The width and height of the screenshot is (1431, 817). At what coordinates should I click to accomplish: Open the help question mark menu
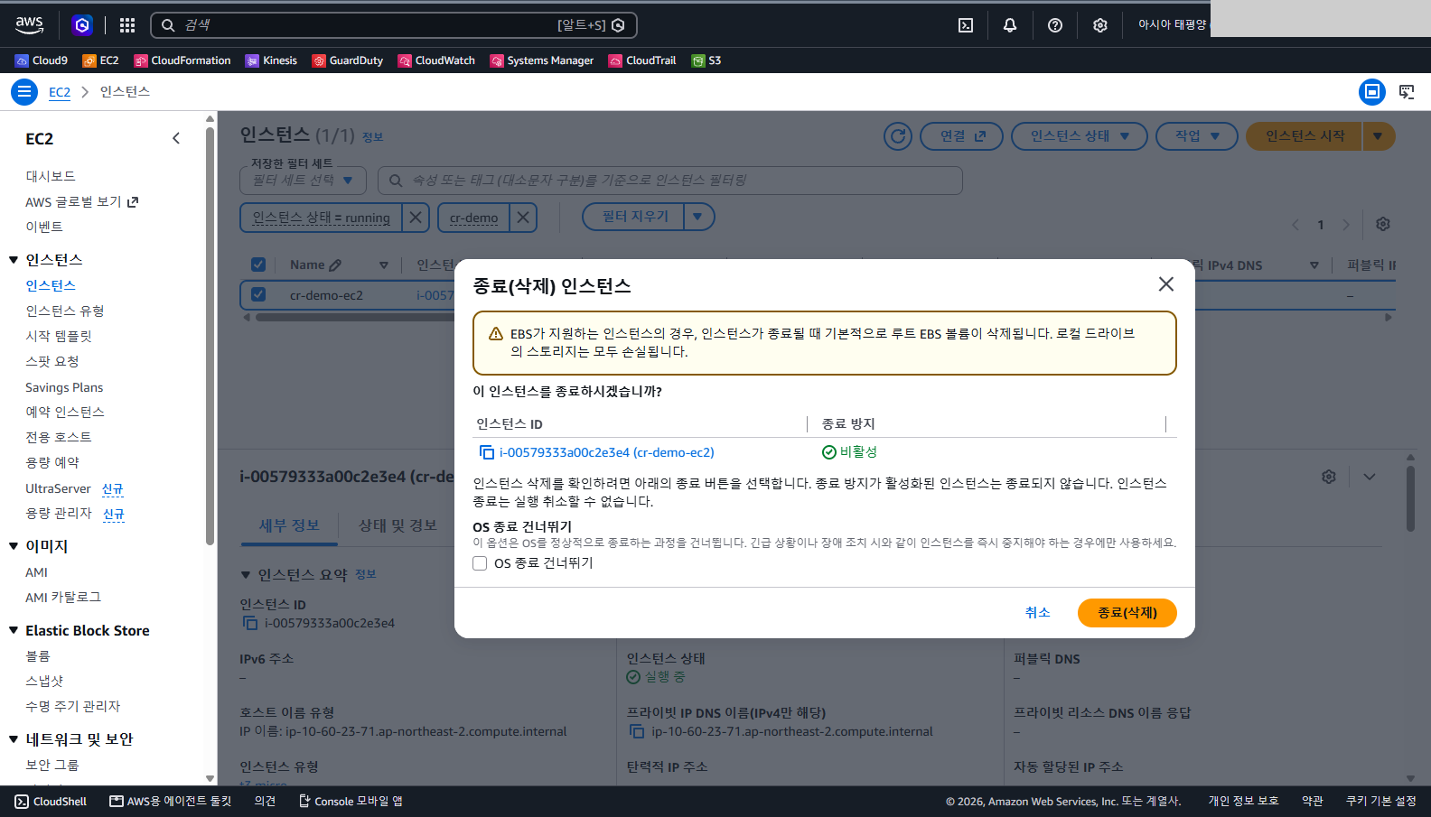[x=1055, y=25]
